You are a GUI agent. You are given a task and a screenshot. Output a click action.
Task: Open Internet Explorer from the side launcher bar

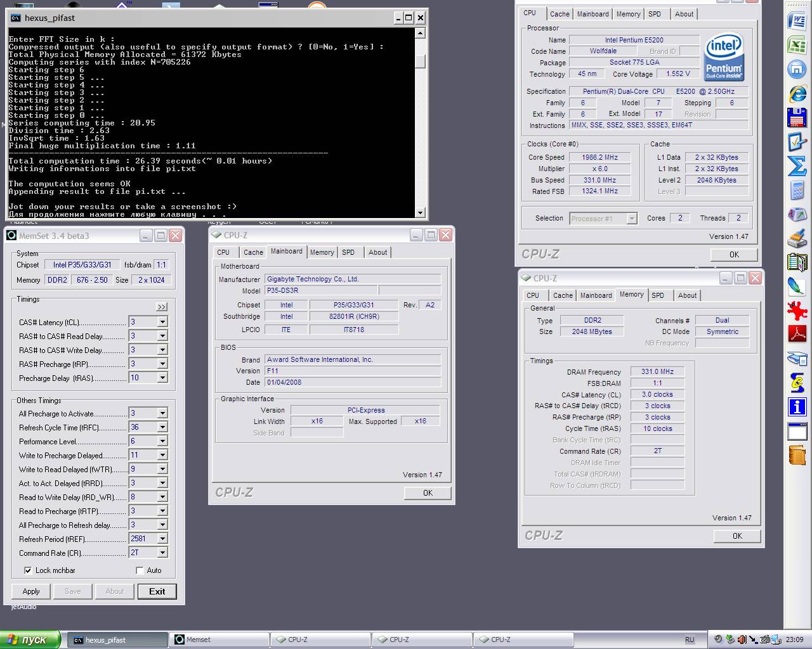[x=797, y=94]
